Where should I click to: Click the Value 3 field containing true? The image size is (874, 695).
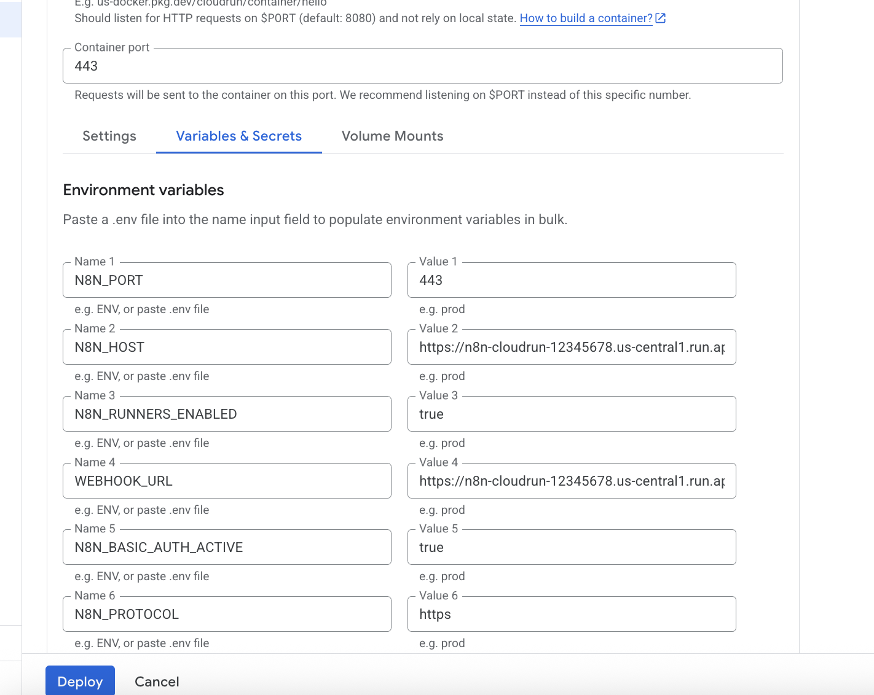572,414
